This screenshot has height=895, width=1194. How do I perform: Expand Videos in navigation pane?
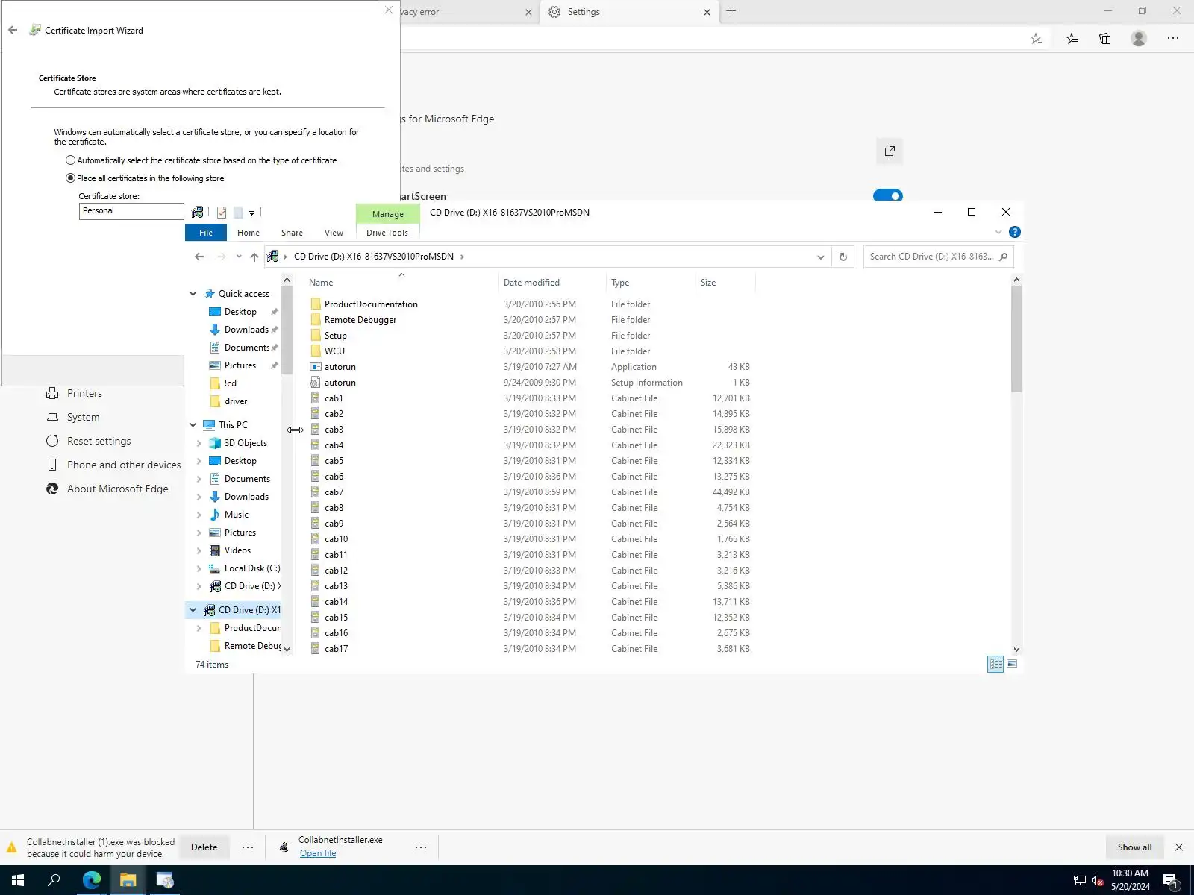tap(199, 550)
